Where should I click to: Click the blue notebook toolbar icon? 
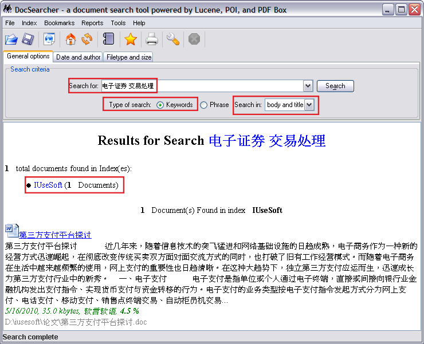coord(108,39)
